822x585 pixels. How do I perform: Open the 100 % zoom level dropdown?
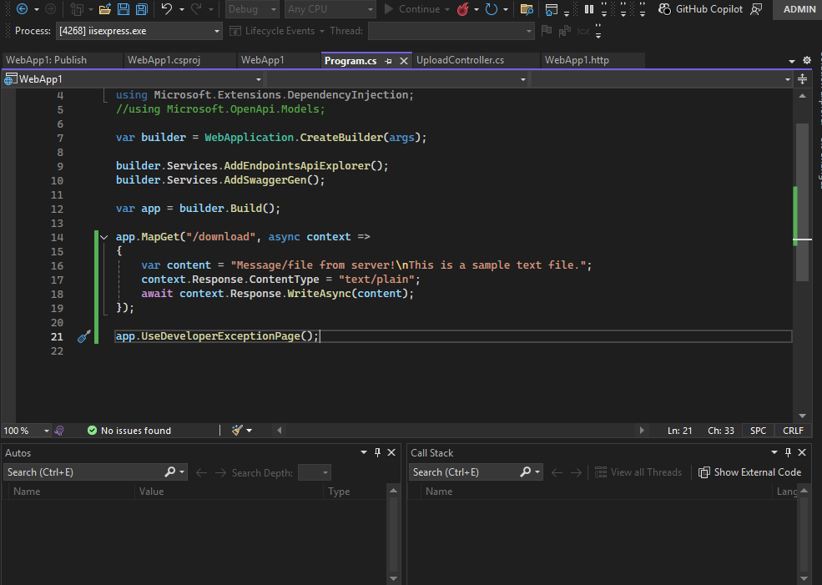coord(45,431)
